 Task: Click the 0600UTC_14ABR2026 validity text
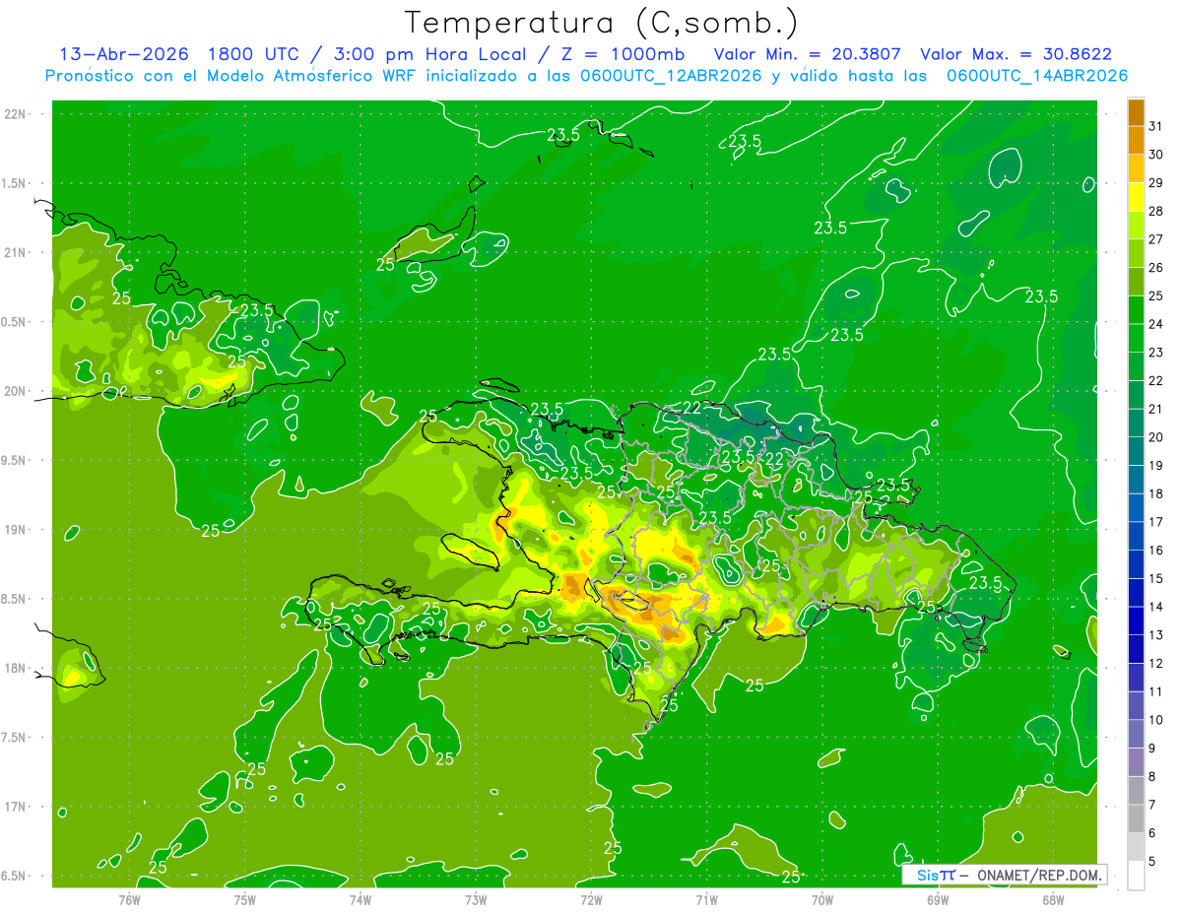coord(1036,76)
